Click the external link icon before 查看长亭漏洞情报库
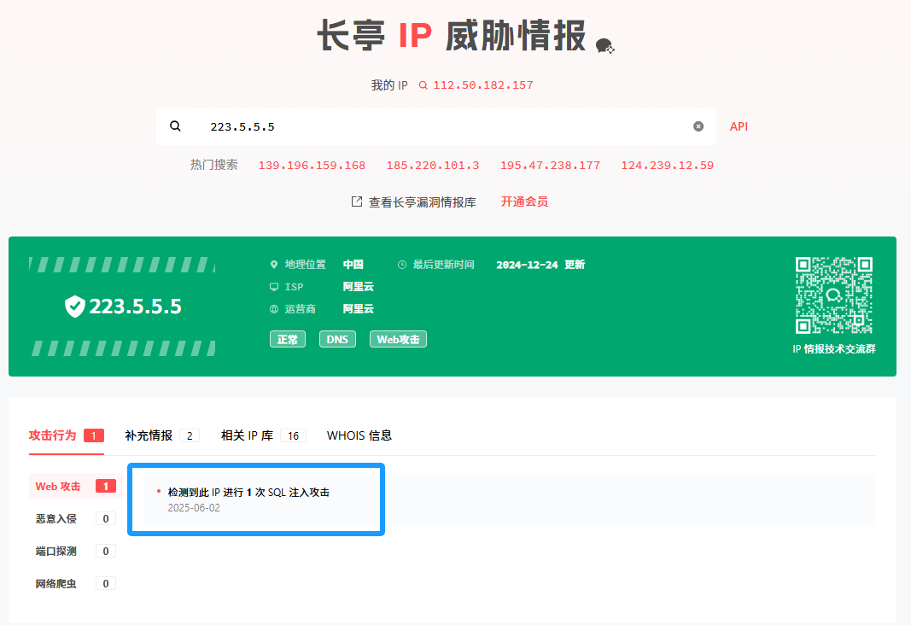Image resolution: width=911 pixels, height=625 pixels. (357, 202)
